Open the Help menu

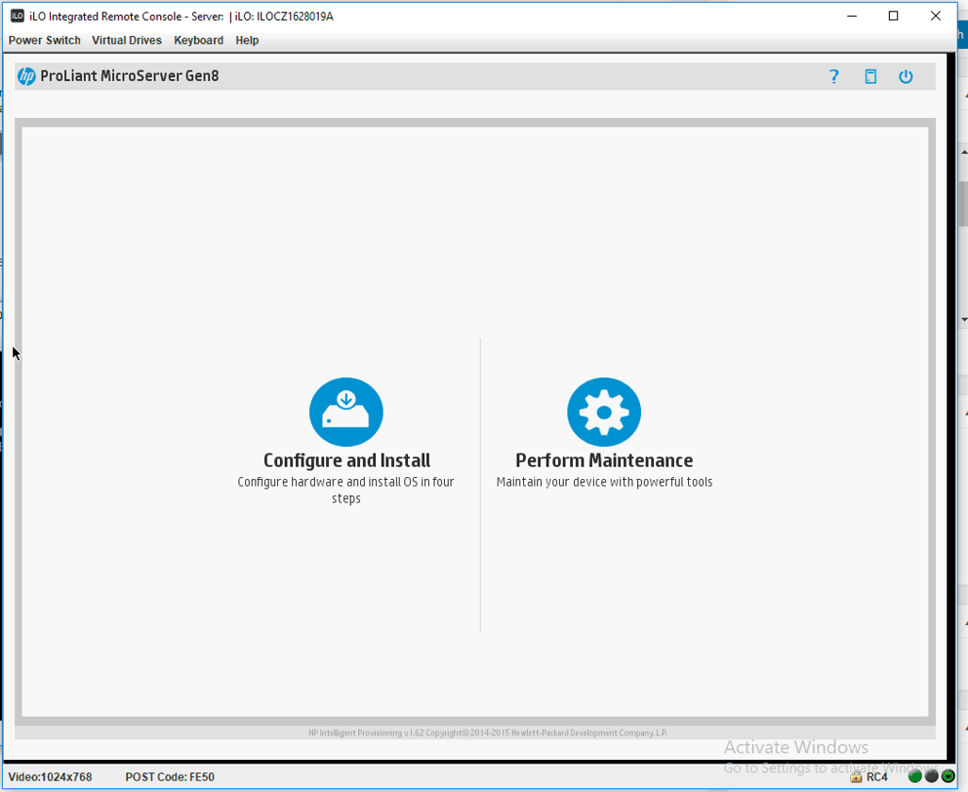[x=247, y=40]
